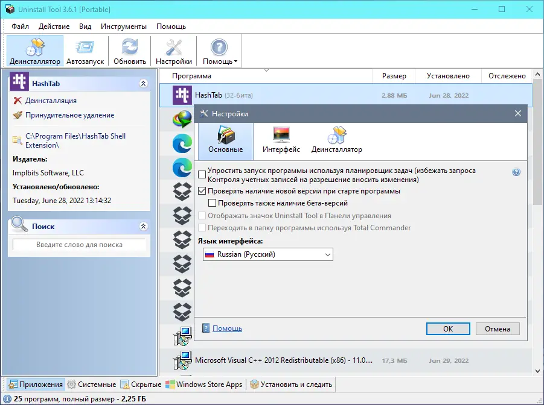Image resolution: width=544 pixels, height=405 pixels.
Task: Switch to the Деинсталлятор settings tab
Action: (x=336, y=141)
